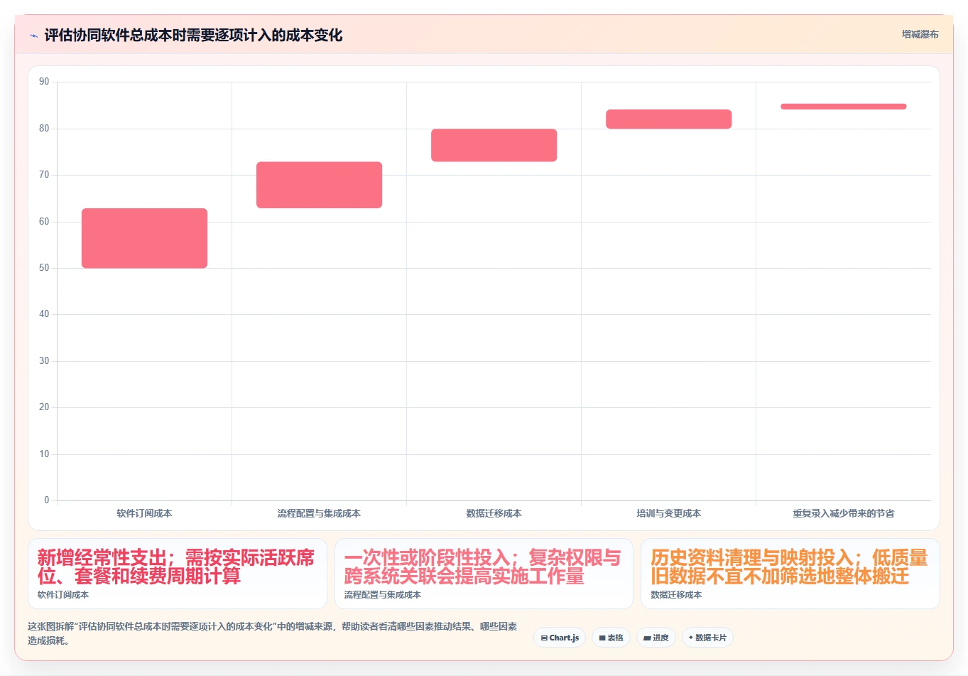Click the description text beginning 这张图拆解
The height and width of the screenshot is (676, 968).
(273, 633)
